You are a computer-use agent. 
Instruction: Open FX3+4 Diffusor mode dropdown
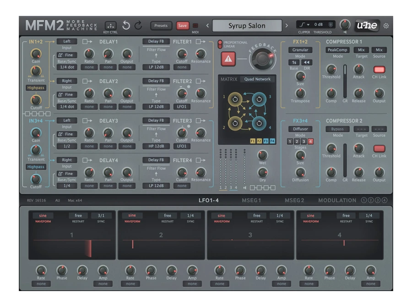(x=300, y=129)
